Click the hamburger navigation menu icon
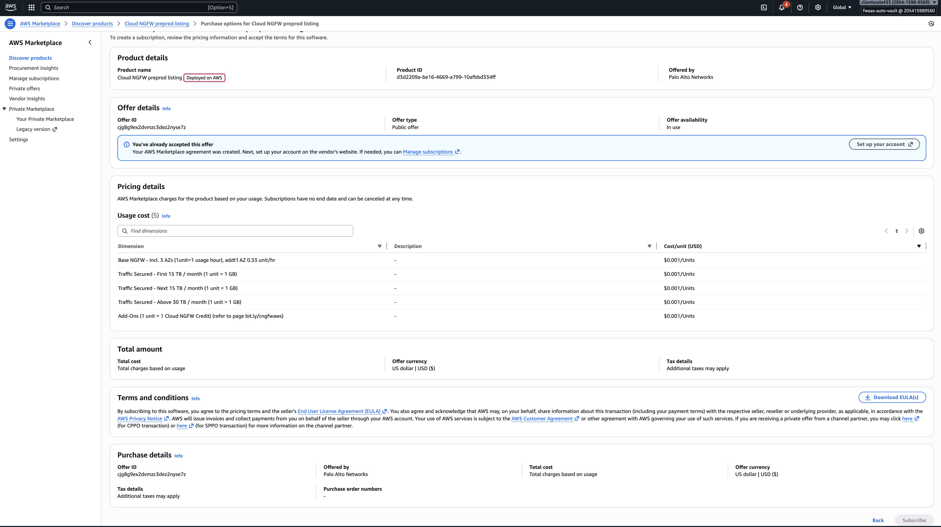 coord(10,24)
